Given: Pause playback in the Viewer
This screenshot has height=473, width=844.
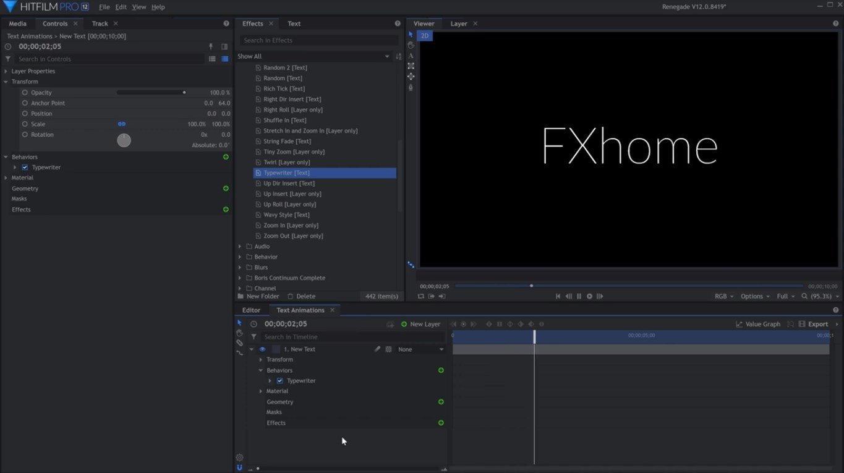Looking at the screenshot, I should coord(579,296).
